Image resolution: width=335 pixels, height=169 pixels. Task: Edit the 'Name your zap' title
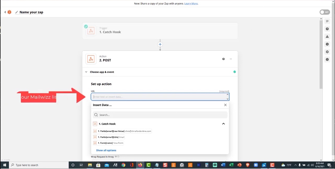pyautogui.click(x=31, y=12)
